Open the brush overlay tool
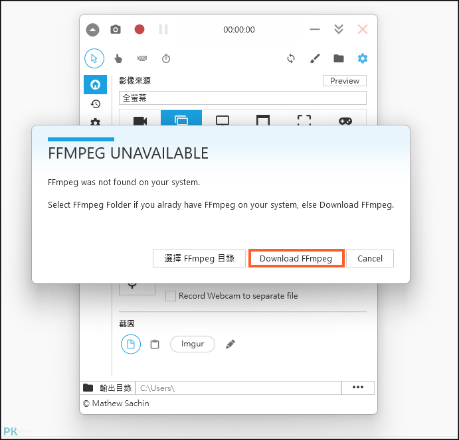The image size is (459, 440). 315,58
